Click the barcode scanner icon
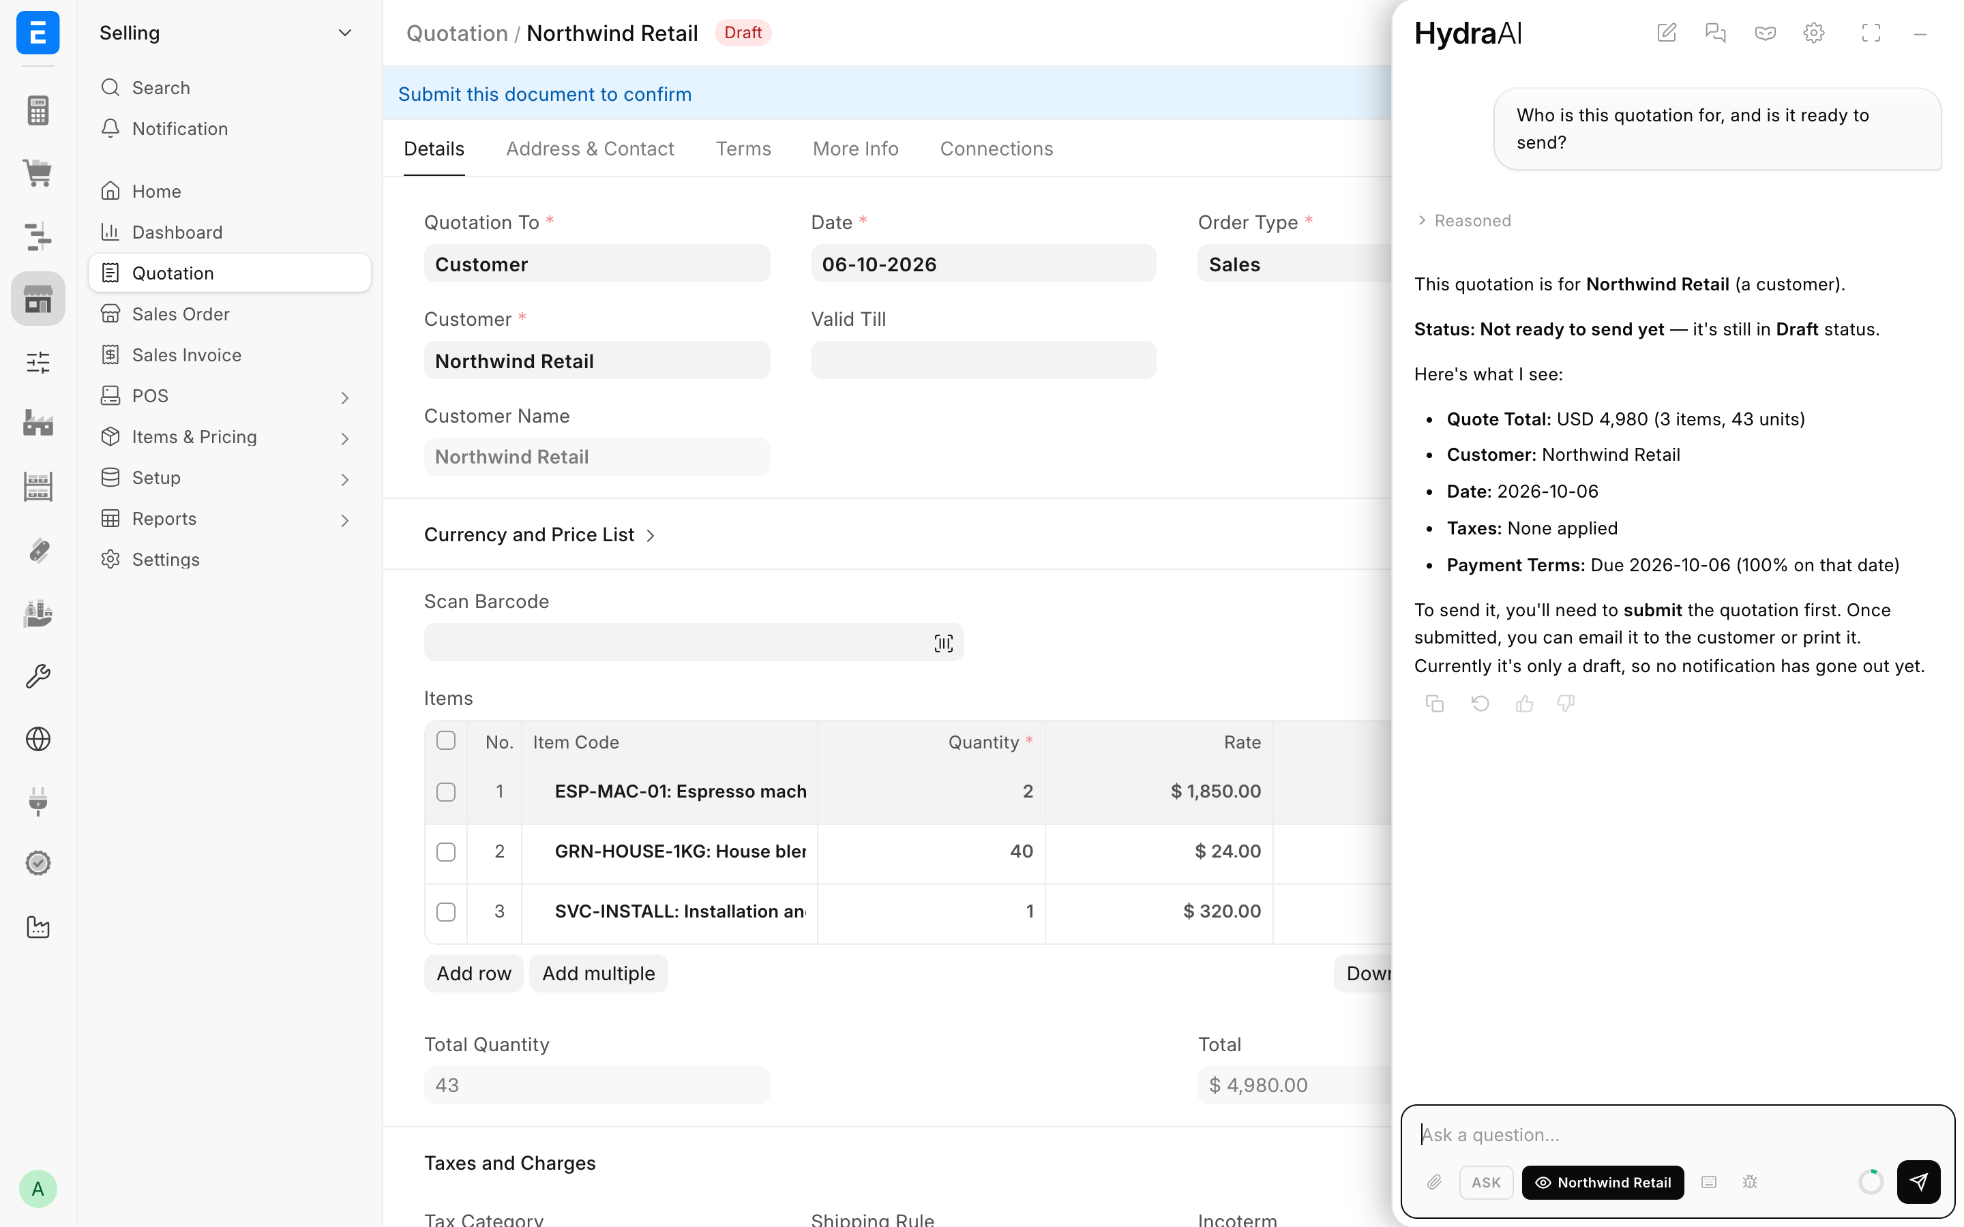 [943, 643]
